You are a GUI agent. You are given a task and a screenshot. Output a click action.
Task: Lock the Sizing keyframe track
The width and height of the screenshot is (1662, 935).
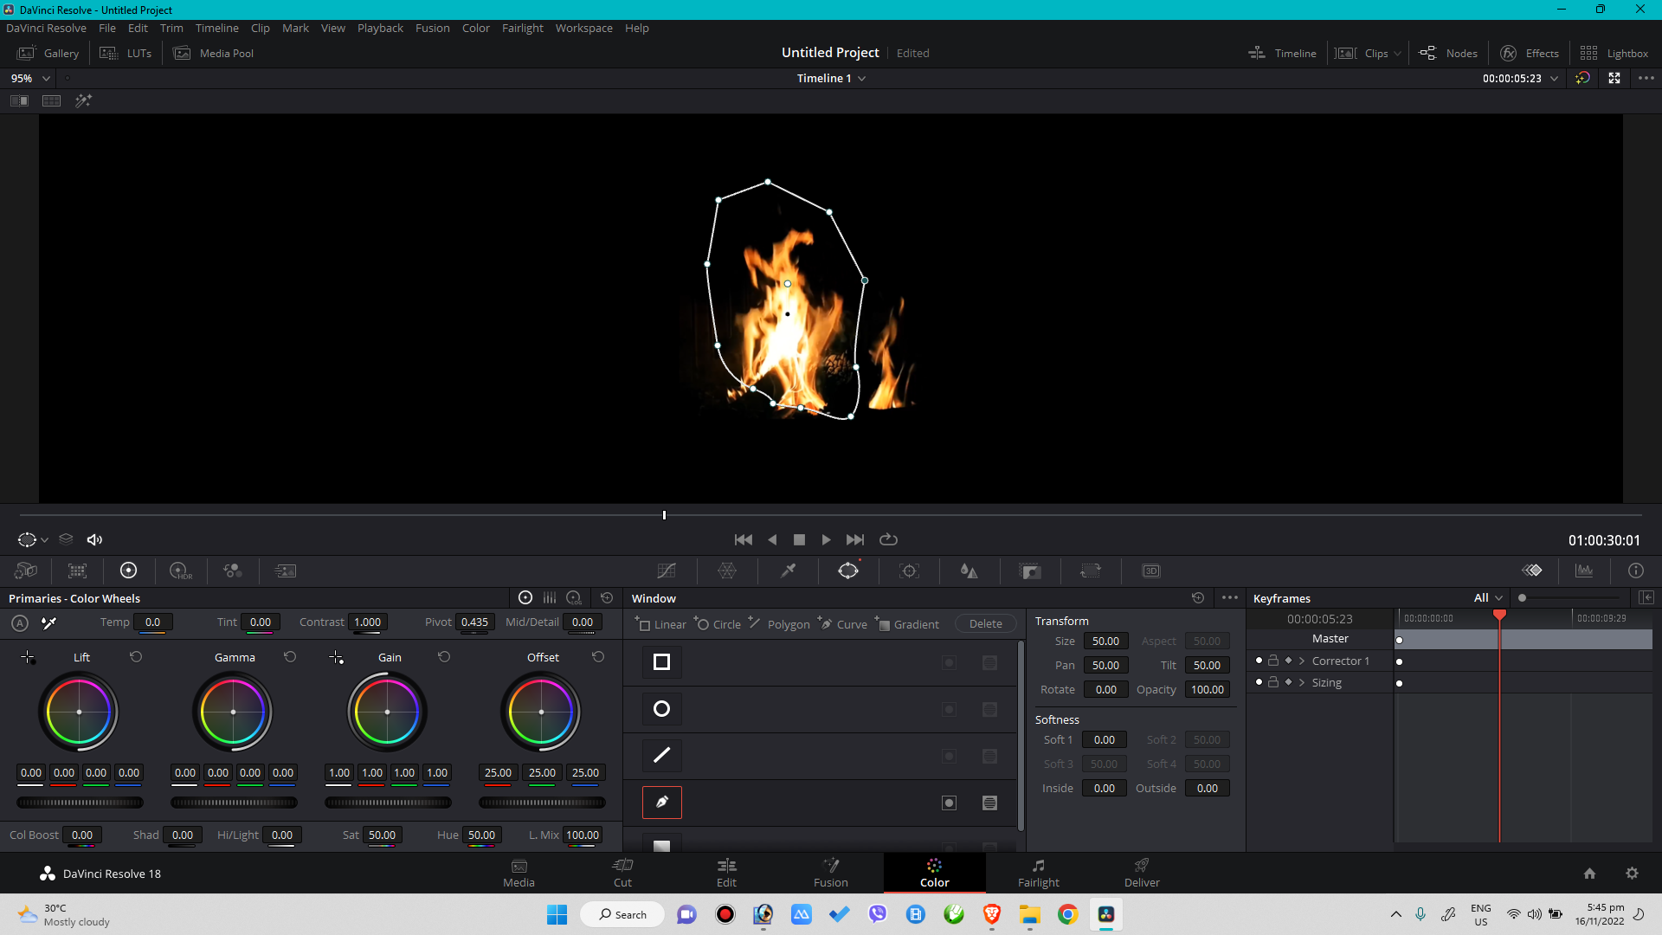tap(1273, 682)
